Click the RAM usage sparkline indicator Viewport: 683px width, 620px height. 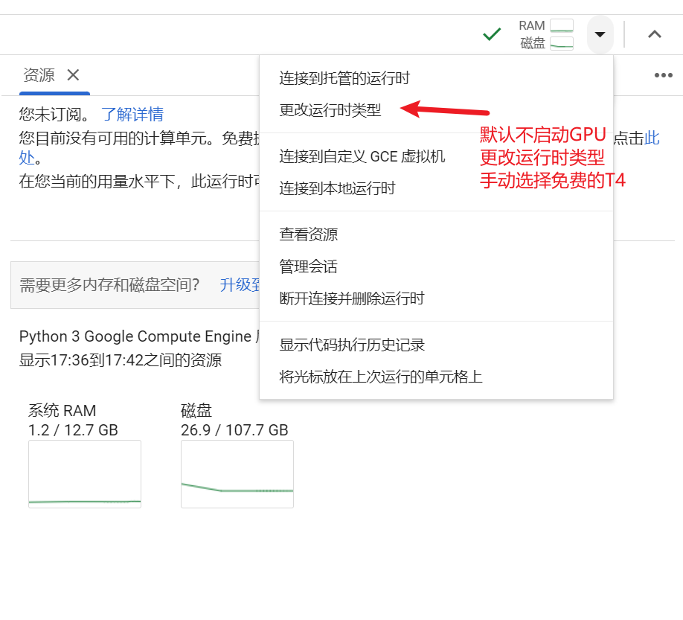coord(562,25)
